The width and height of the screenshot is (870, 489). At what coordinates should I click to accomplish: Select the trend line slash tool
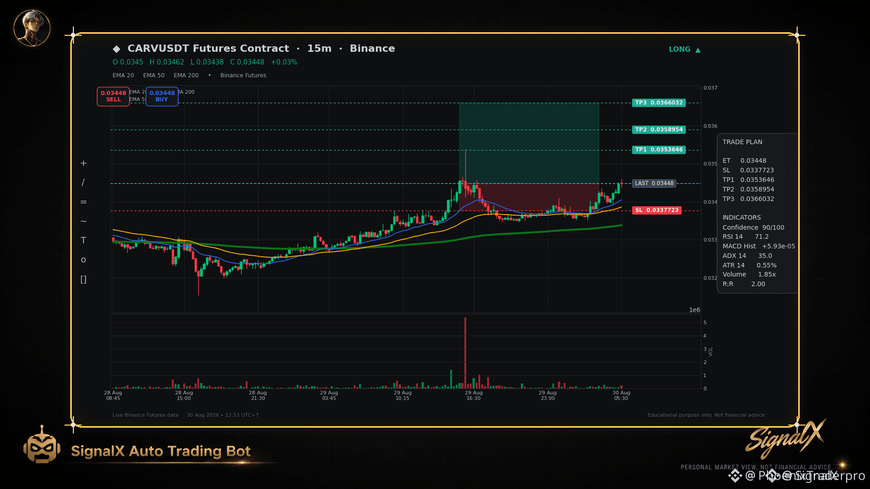[x=83, y=182]
